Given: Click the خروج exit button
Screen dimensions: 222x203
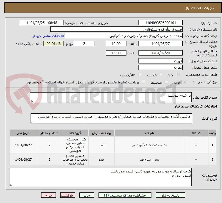Looking at the screenshot, I should 49,195.
